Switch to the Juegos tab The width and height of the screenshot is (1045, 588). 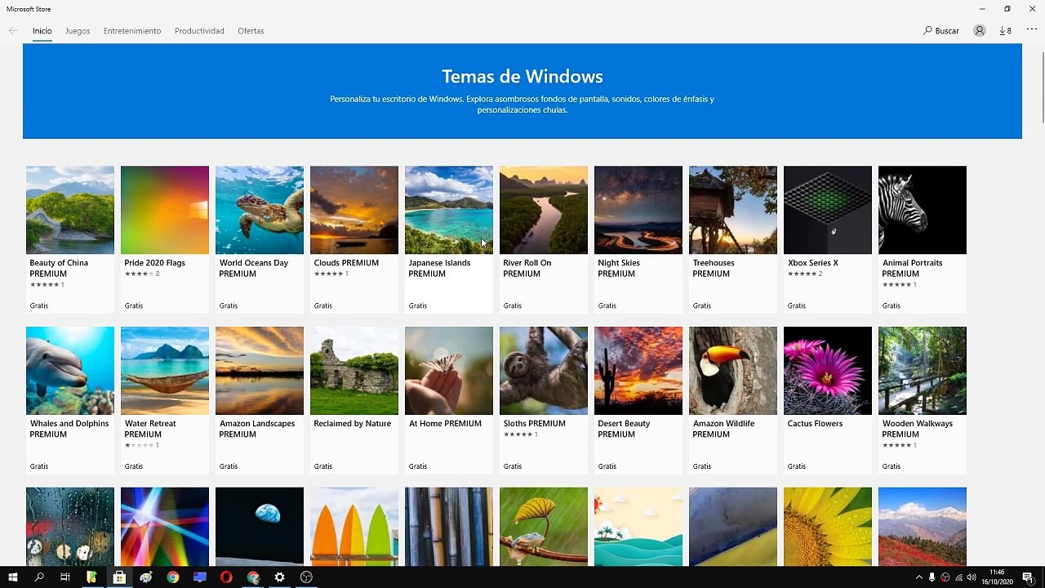[78, 31]
